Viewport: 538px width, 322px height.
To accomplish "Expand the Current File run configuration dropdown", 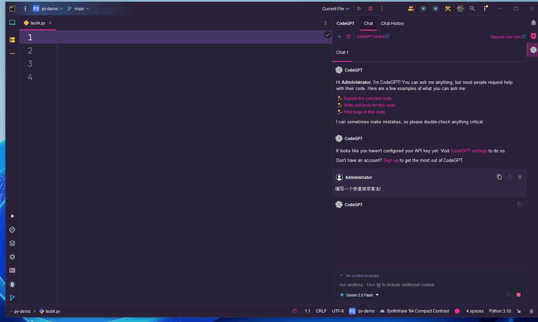I will [x=336, y=9].
